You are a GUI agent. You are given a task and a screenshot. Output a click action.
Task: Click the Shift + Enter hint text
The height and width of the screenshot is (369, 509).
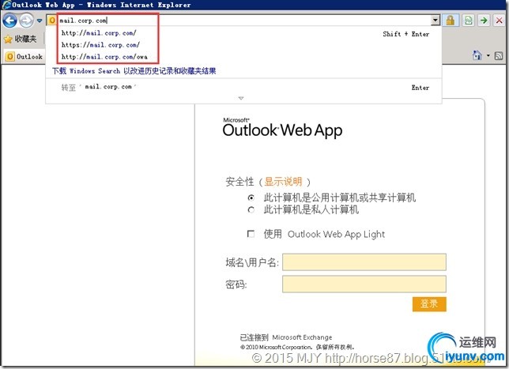(x=405, y=34)
